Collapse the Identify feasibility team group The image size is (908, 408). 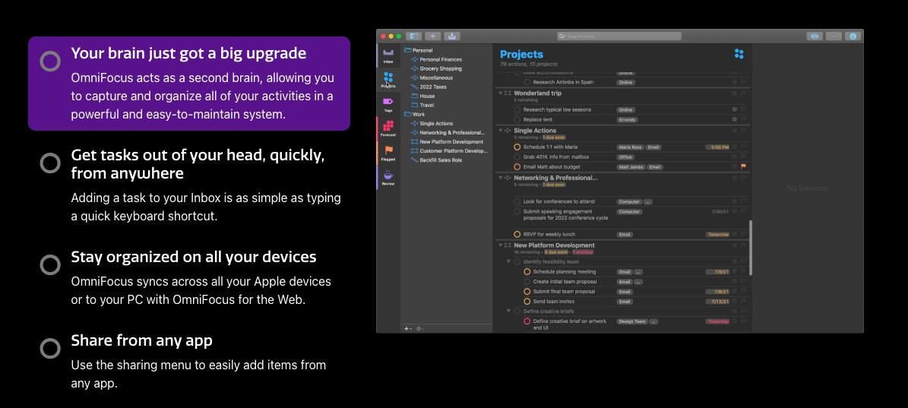[509, 261]
